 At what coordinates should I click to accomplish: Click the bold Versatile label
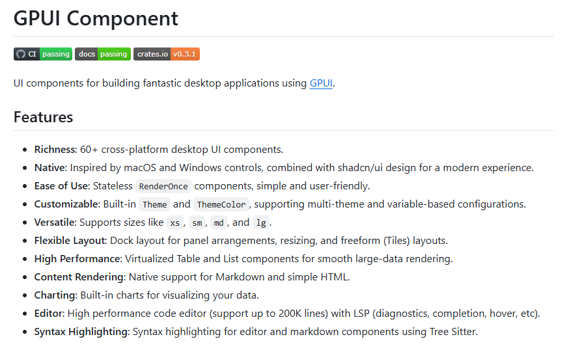55,222
